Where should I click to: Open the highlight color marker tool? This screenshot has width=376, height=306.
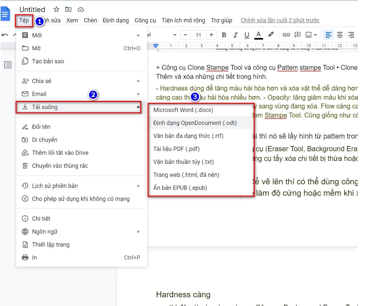271,34
